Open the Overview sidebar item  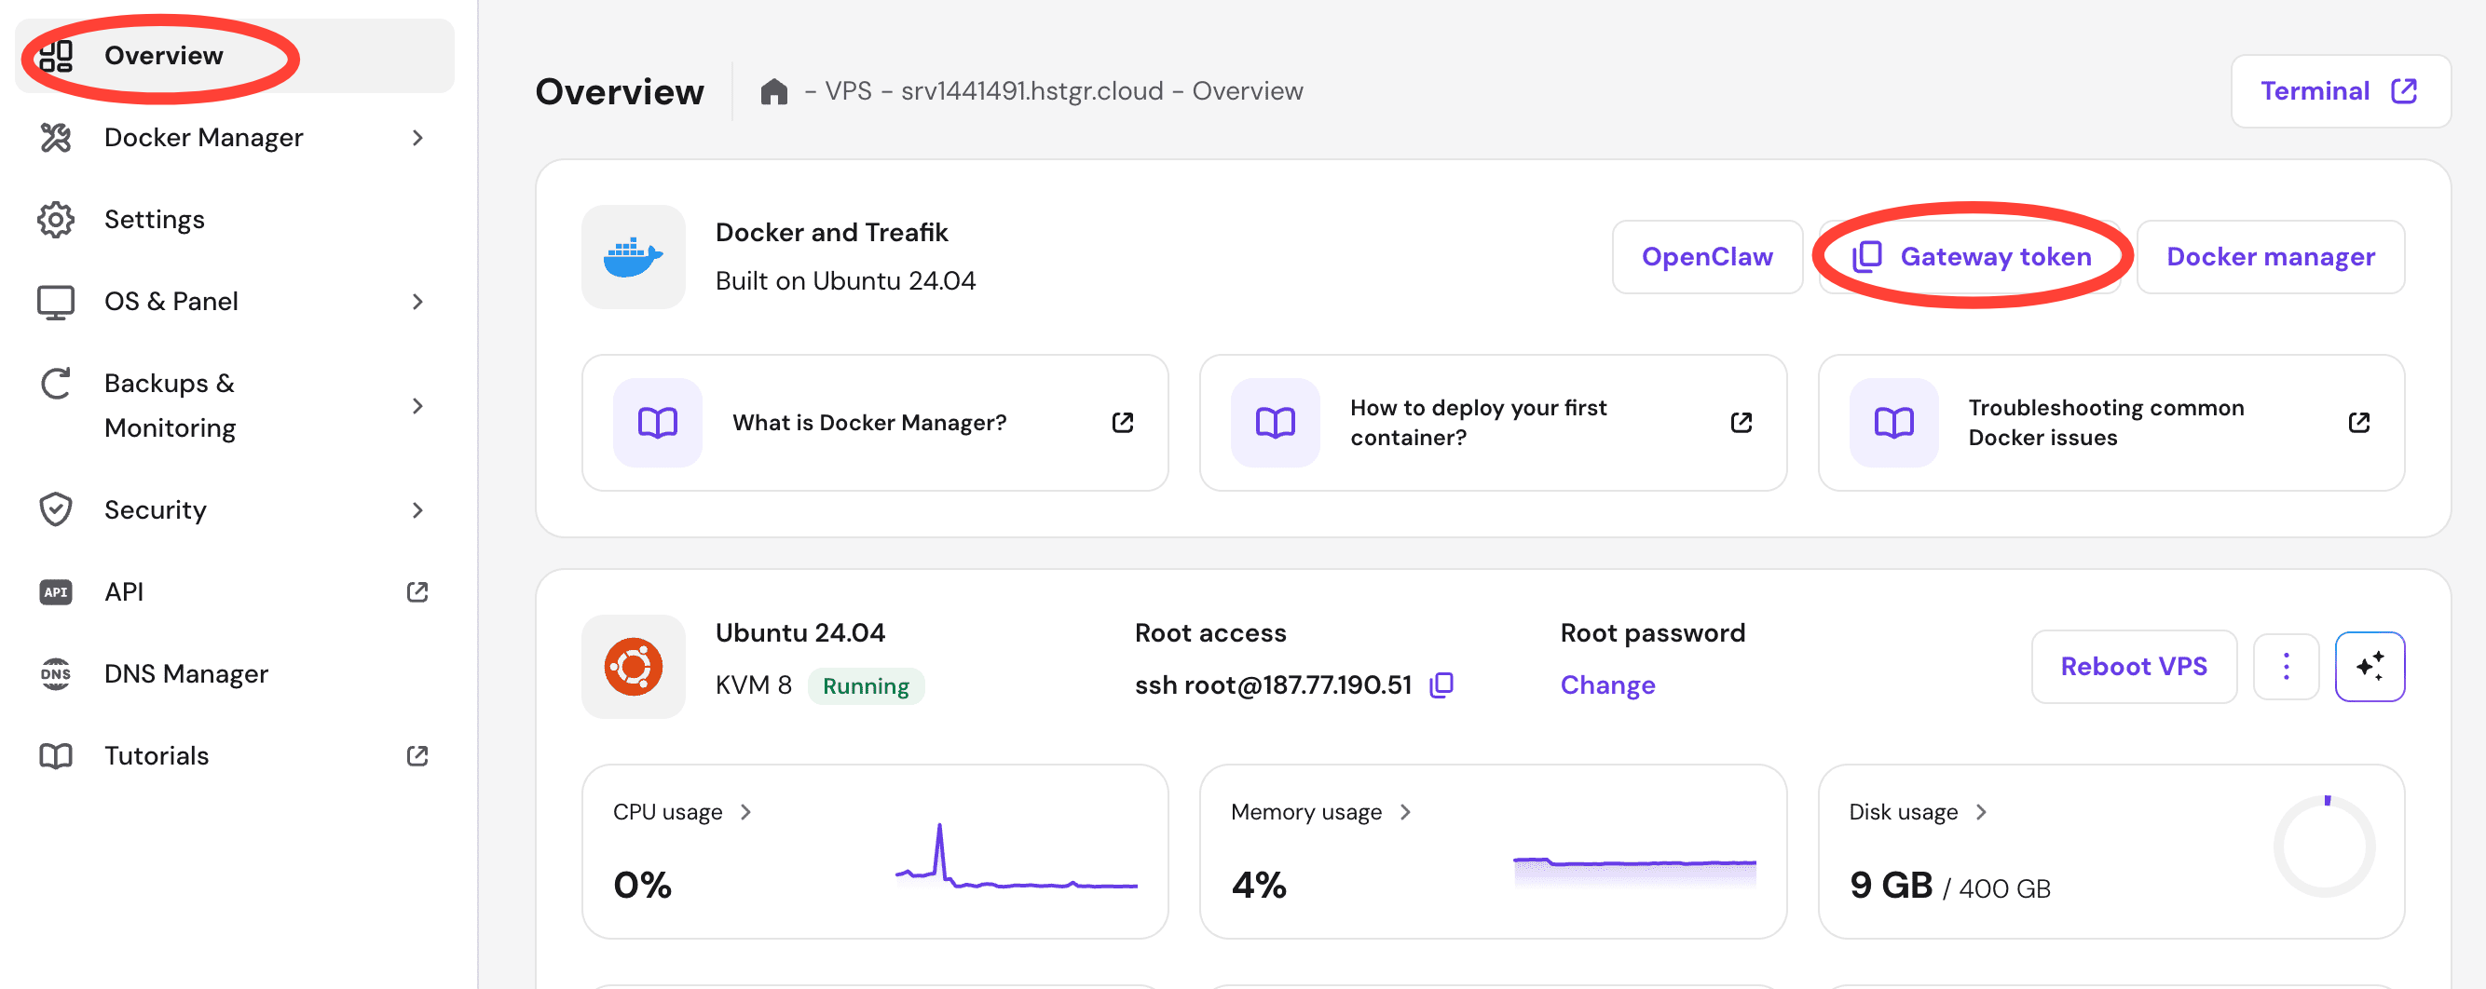(x=235, y=56)
